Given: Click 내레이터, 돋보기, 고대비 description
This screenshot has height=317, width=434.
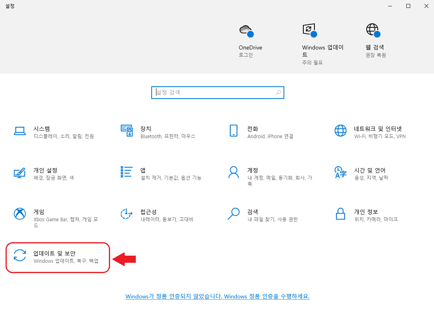Looking at the screenshot, I should coord(167,219).
